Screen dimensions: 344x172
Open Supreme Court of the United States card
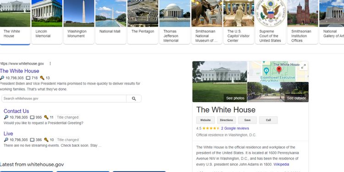[271, 22]
